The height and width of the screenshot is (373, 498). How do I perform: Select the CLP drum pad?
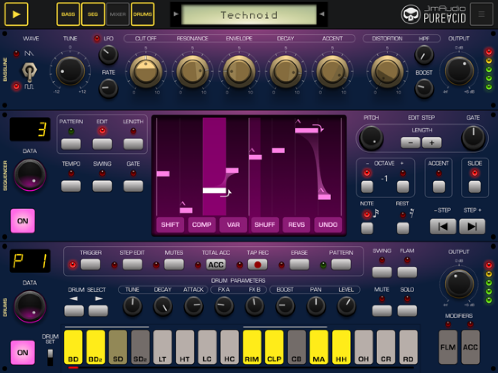pos(274,347)
